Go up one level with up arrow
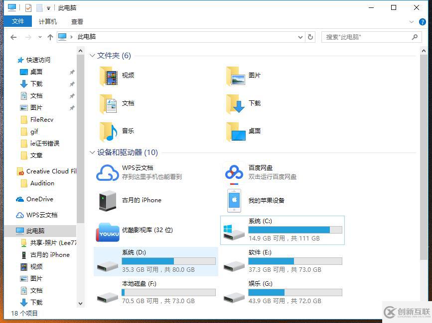432x323 pixels. (50, 37)
